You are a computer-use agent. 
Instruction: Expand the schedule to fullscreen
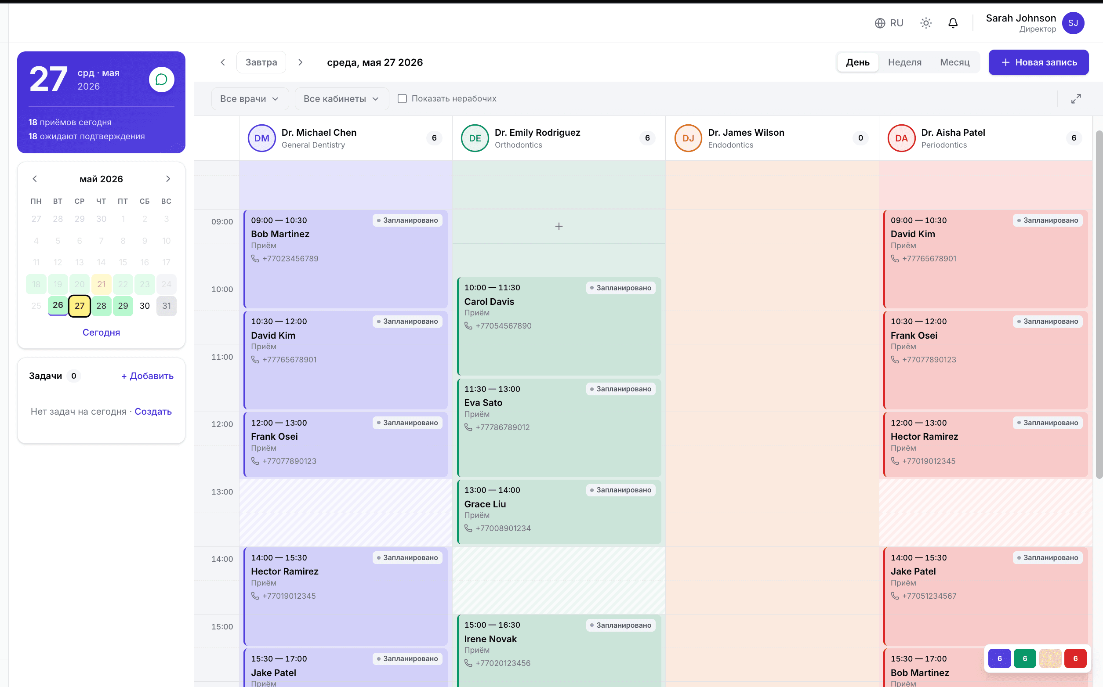tap(1076, 98)
